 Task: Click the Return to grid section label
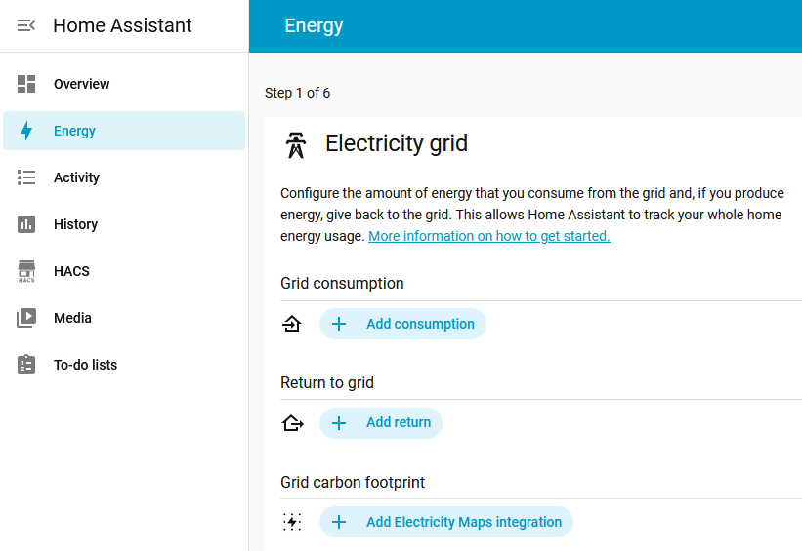click(x=327, y=382)
